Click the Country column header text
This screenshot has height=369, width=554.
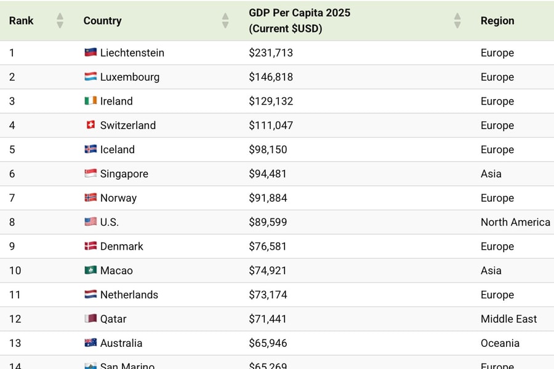pos(102,21)
